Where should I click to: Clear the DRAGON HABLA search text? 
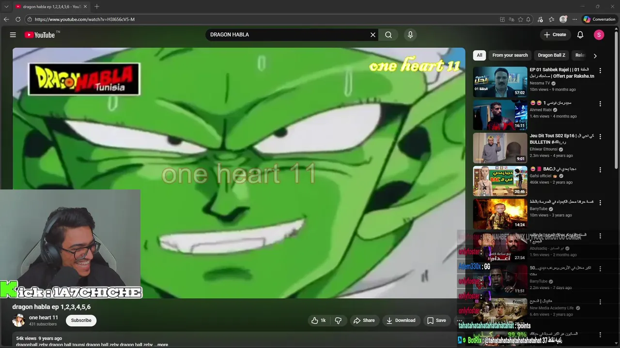pyautogui.click(x=373, y=35)
